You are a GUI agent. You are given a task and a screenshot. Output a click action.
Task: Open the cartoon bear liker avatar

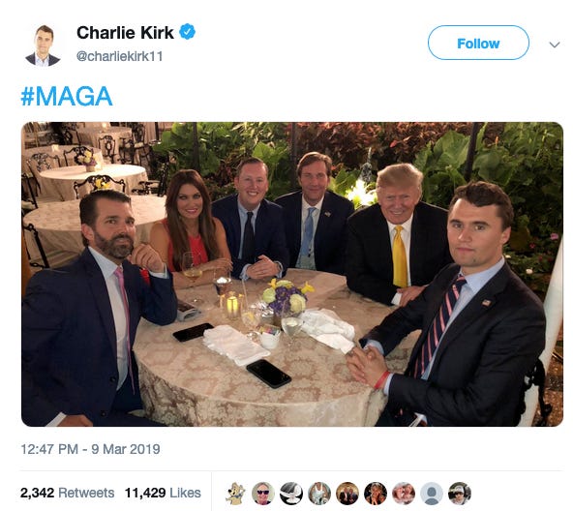coord(235,493)
